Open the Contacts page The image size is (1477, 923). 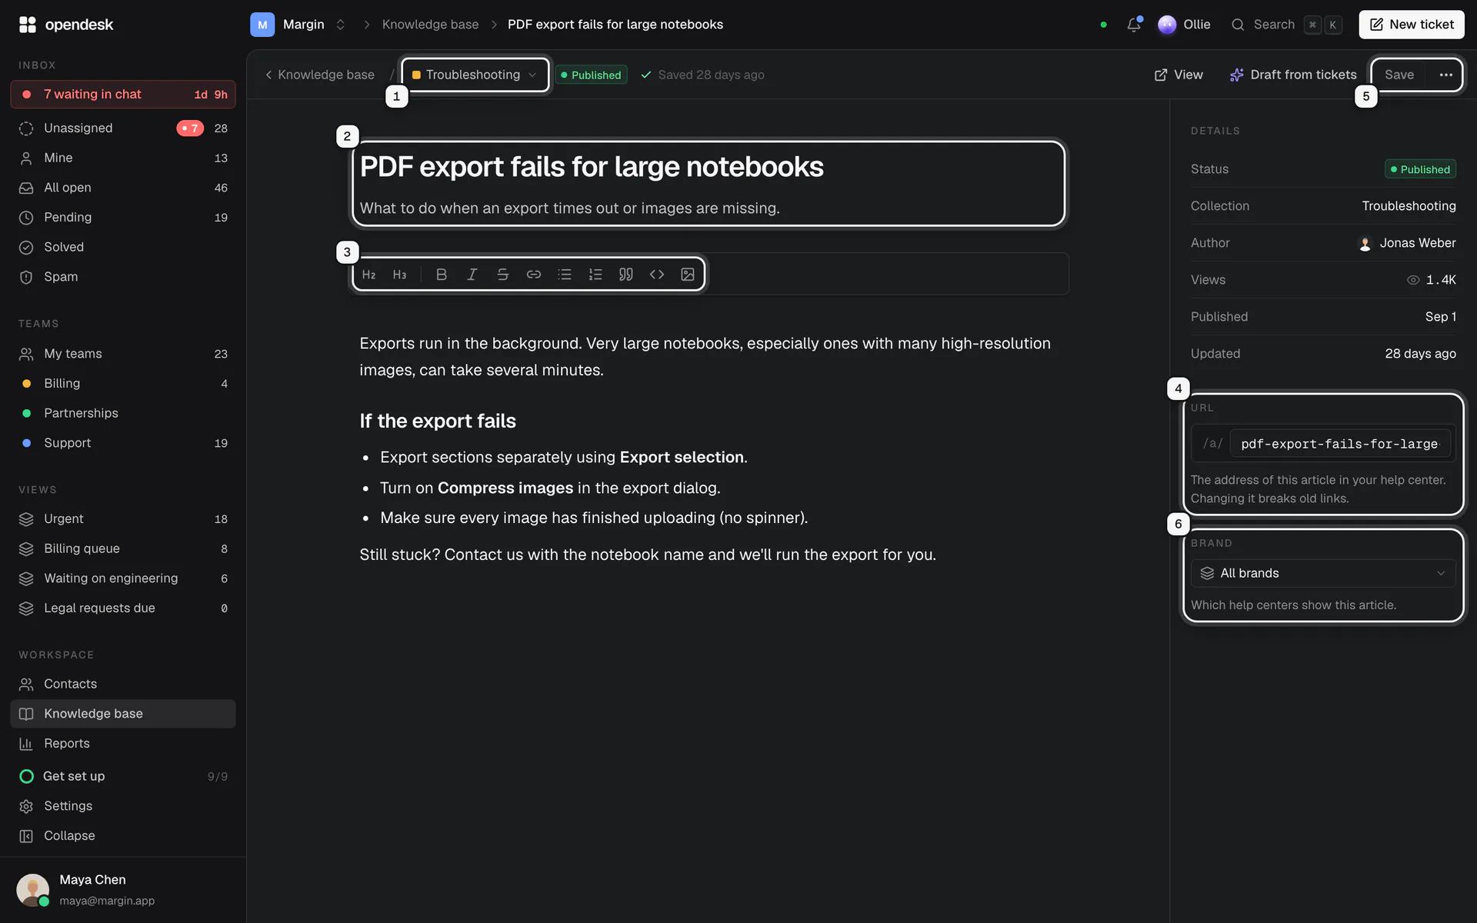point(123,684)
